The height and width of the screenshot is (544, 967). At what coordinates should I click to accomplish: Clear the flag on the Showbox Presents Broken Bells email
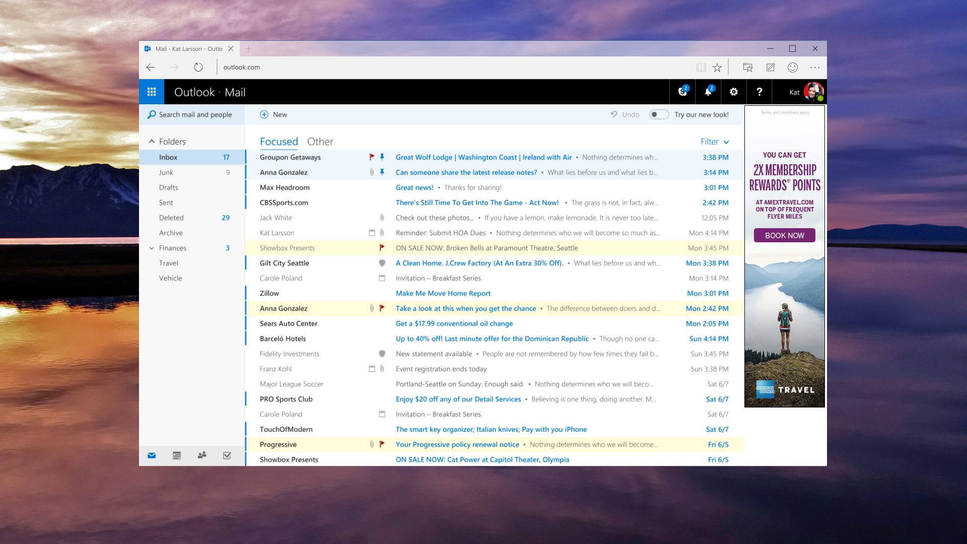click(x=382, y=248)
